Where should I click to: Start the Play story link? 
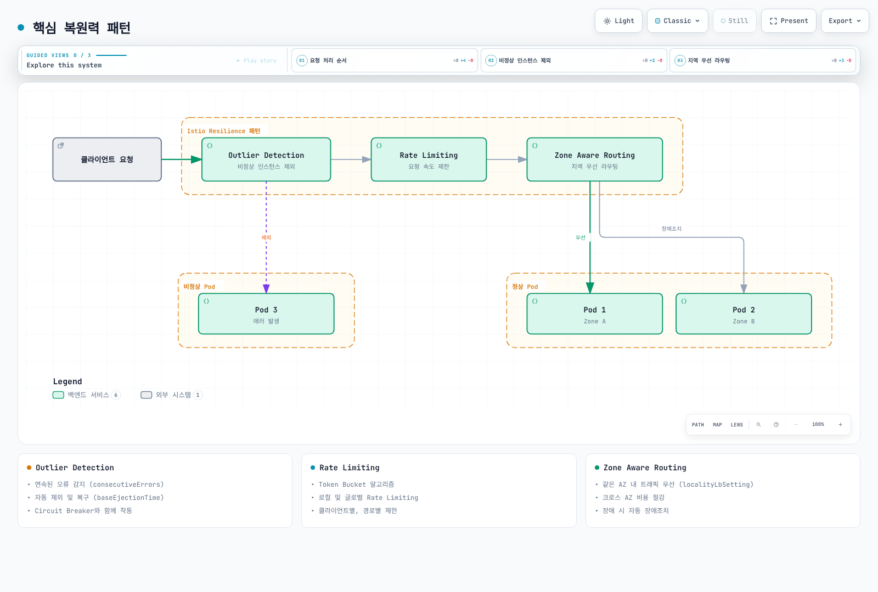pos(257,61)
